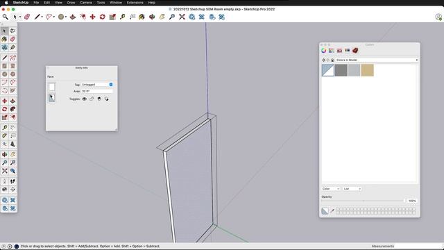Viewport: 444px width, 250px height.
Task: Switch to the color sliders picker tab
Action: pyautogui.click(x=332, y=51)
